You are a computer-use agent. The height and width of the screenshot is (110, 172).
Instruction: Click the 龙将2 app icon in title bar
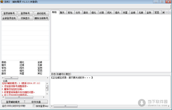click(x=2, y=2)
